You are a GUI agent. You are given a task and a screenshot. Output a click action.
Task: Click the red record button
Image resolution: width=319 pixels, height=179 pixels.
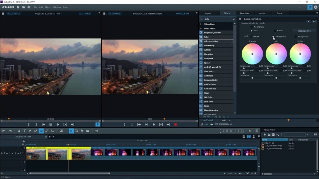(x=176, y=124)
